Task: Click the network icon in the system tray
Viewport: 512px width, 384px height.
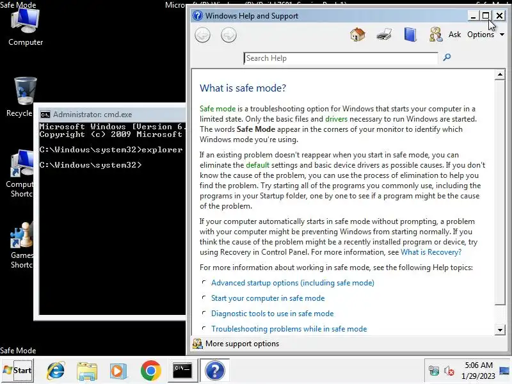Action: point(434,371)
